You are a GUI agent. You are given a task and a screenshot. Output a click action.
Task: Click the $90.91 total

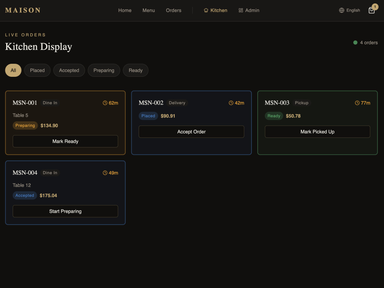pos(168,116)
